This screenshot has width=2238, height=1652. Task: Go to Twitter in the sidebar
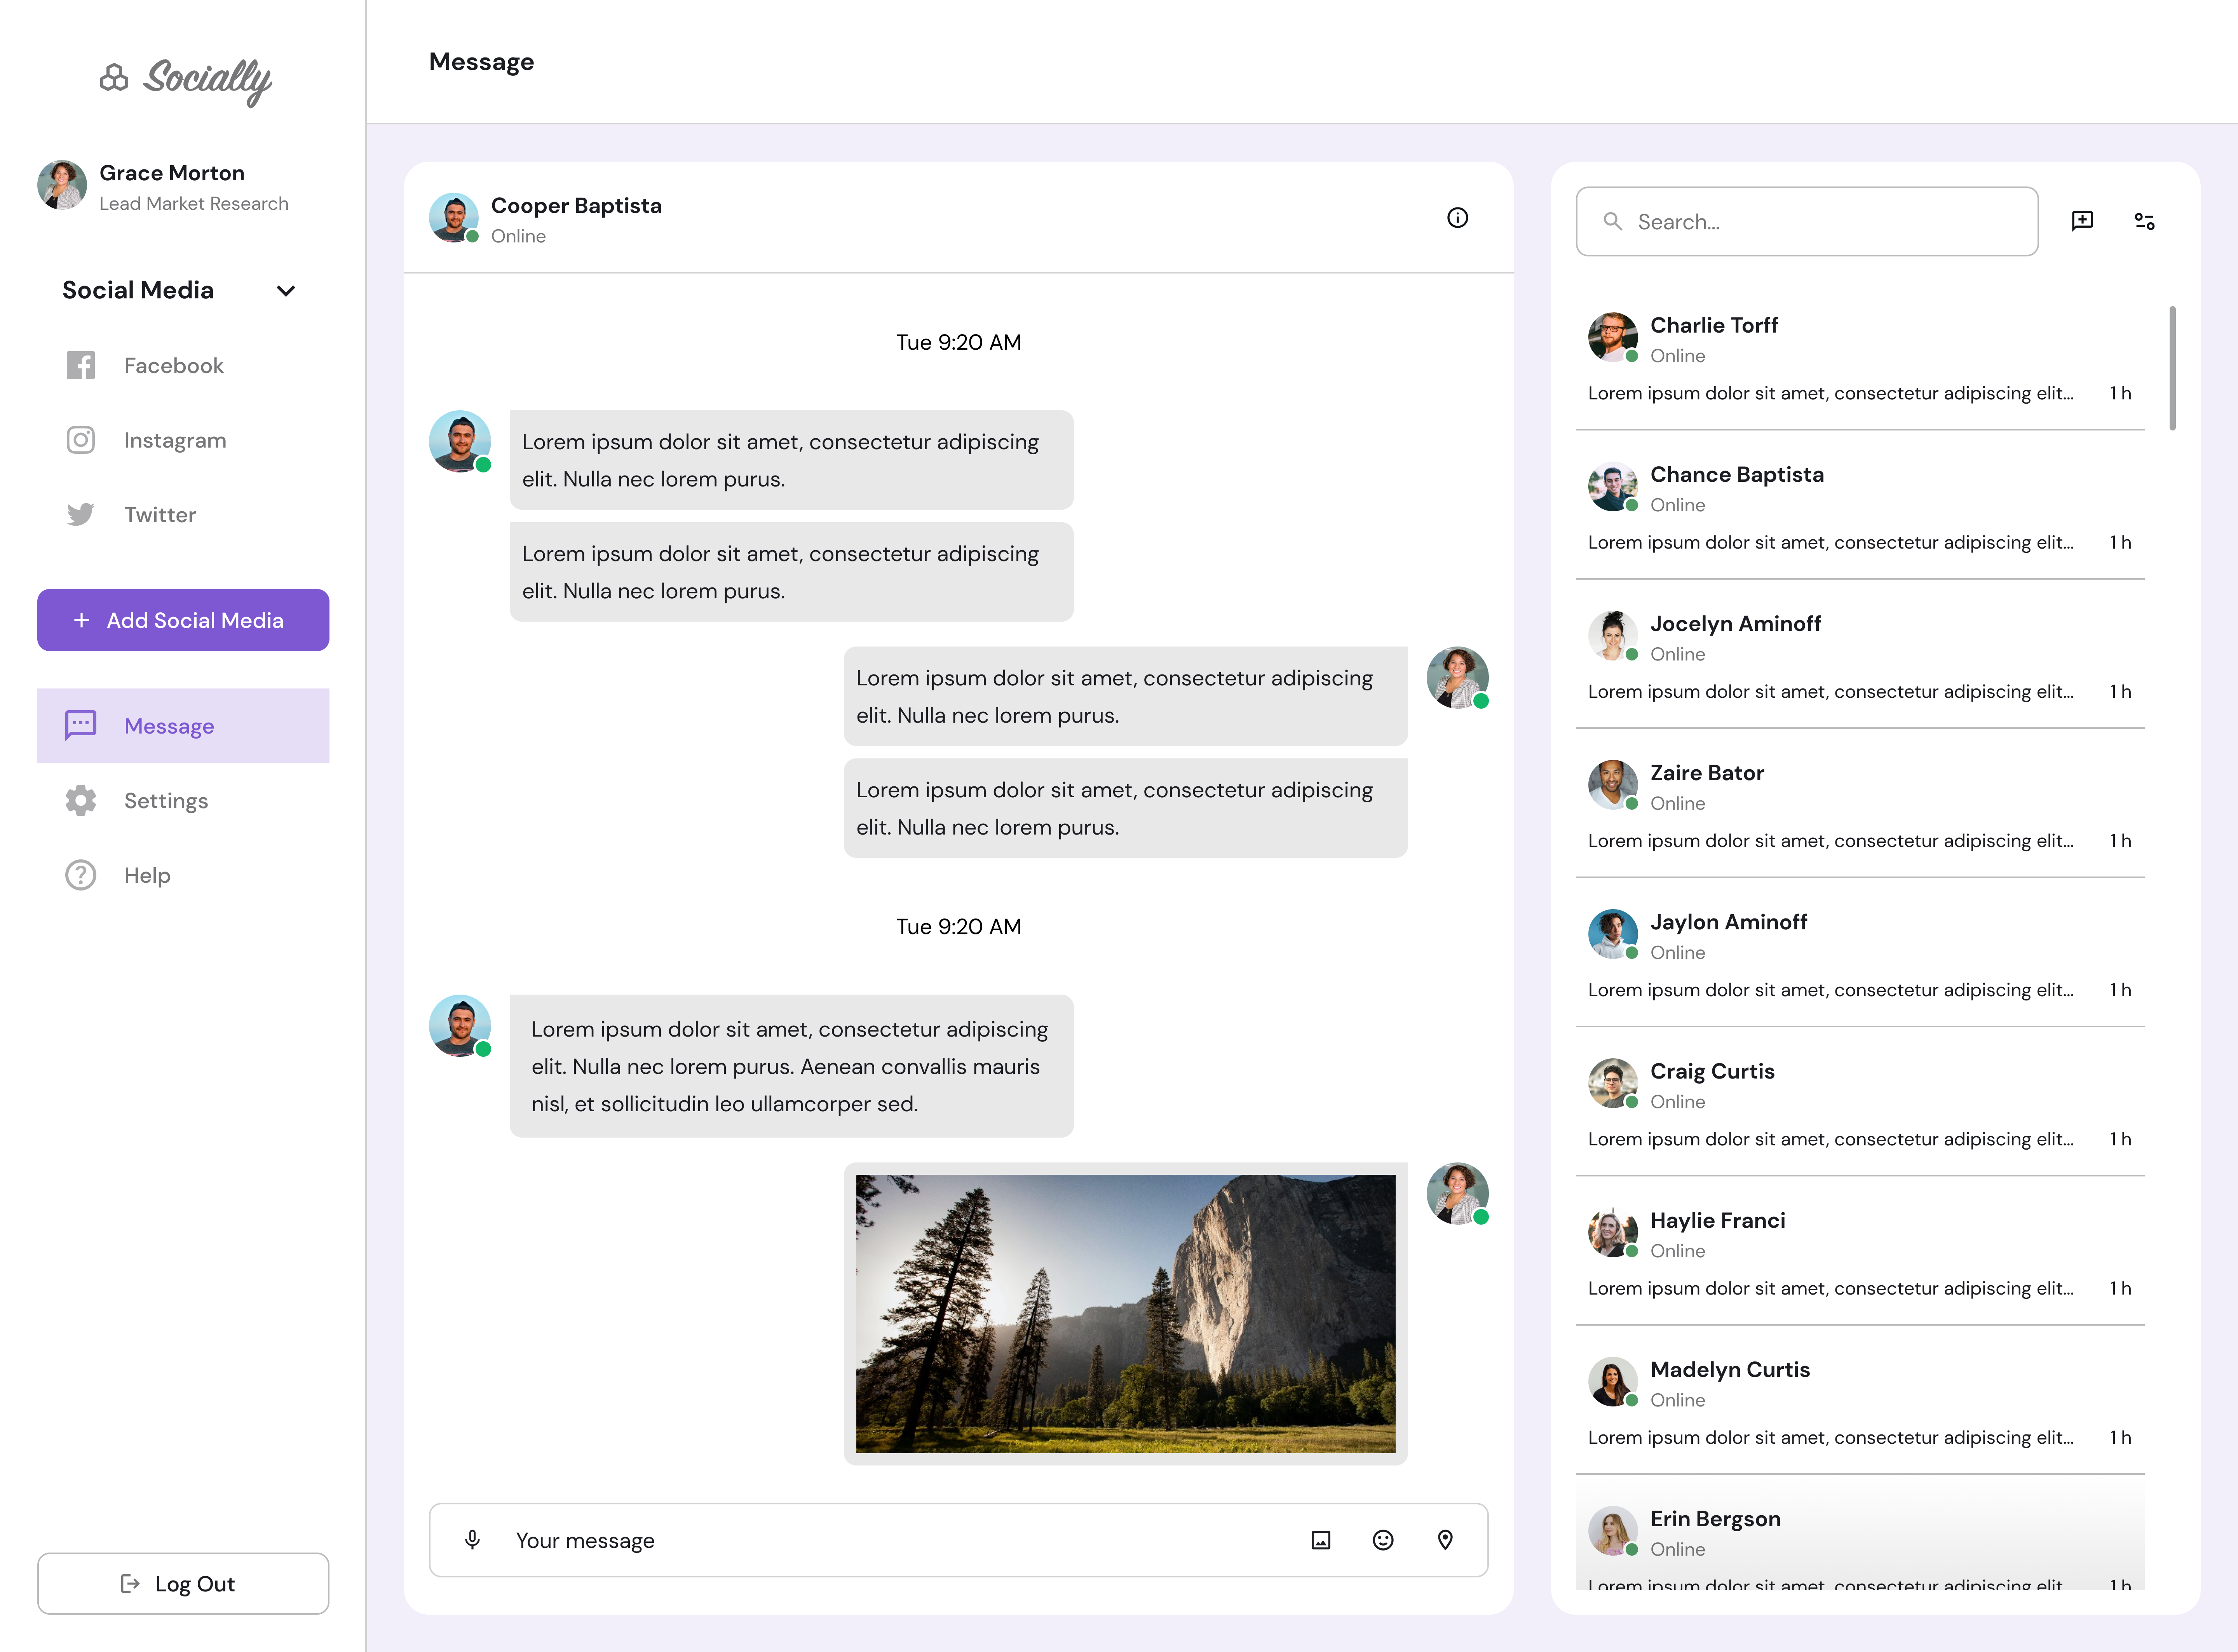(x=160, y=515)
